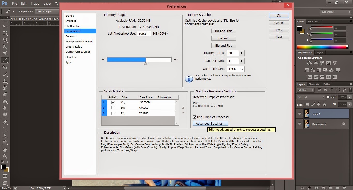Open the Normal blend mode dropdown

coord(311,97)
